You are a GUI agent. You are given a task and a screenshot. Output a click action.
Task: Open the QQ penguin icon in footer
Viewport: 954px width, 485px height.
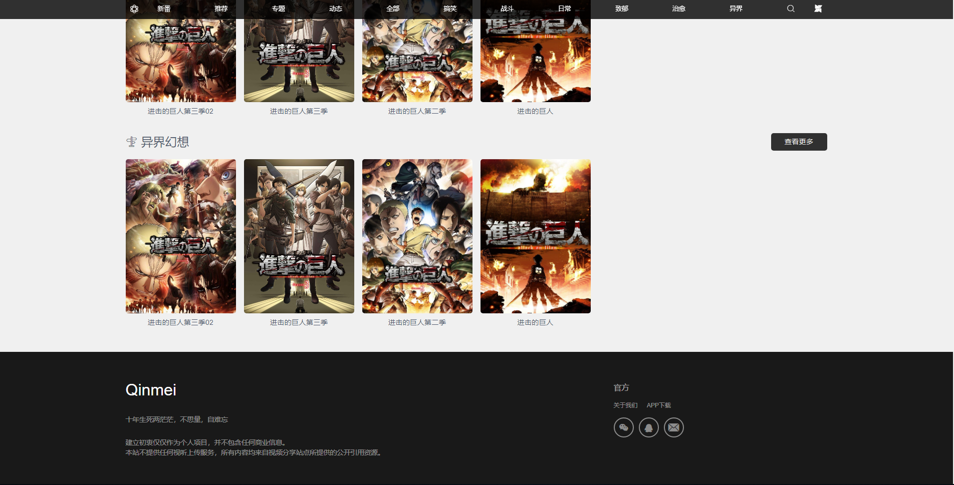[x=649, y=427]
